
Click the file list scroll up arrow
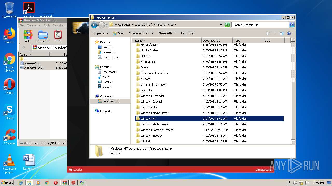293,40
